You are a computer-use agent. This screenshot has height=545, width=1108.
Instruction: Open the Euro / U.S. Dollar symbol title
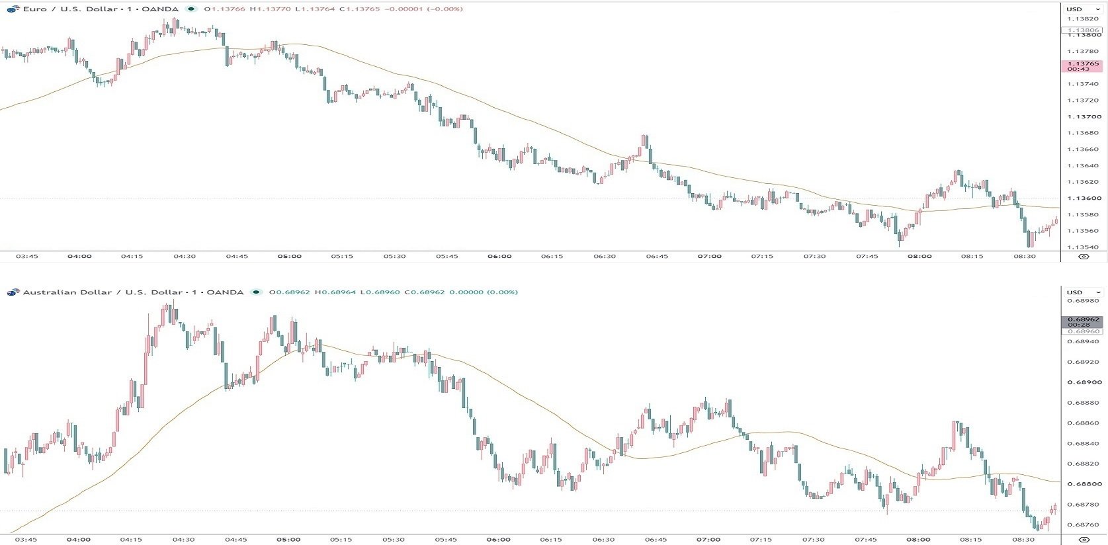click(x=101, y=9)
